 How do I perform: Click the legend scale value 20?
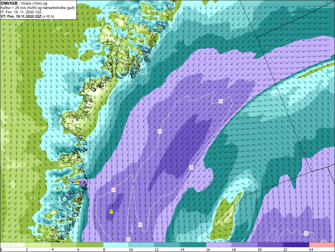(259, 250)
